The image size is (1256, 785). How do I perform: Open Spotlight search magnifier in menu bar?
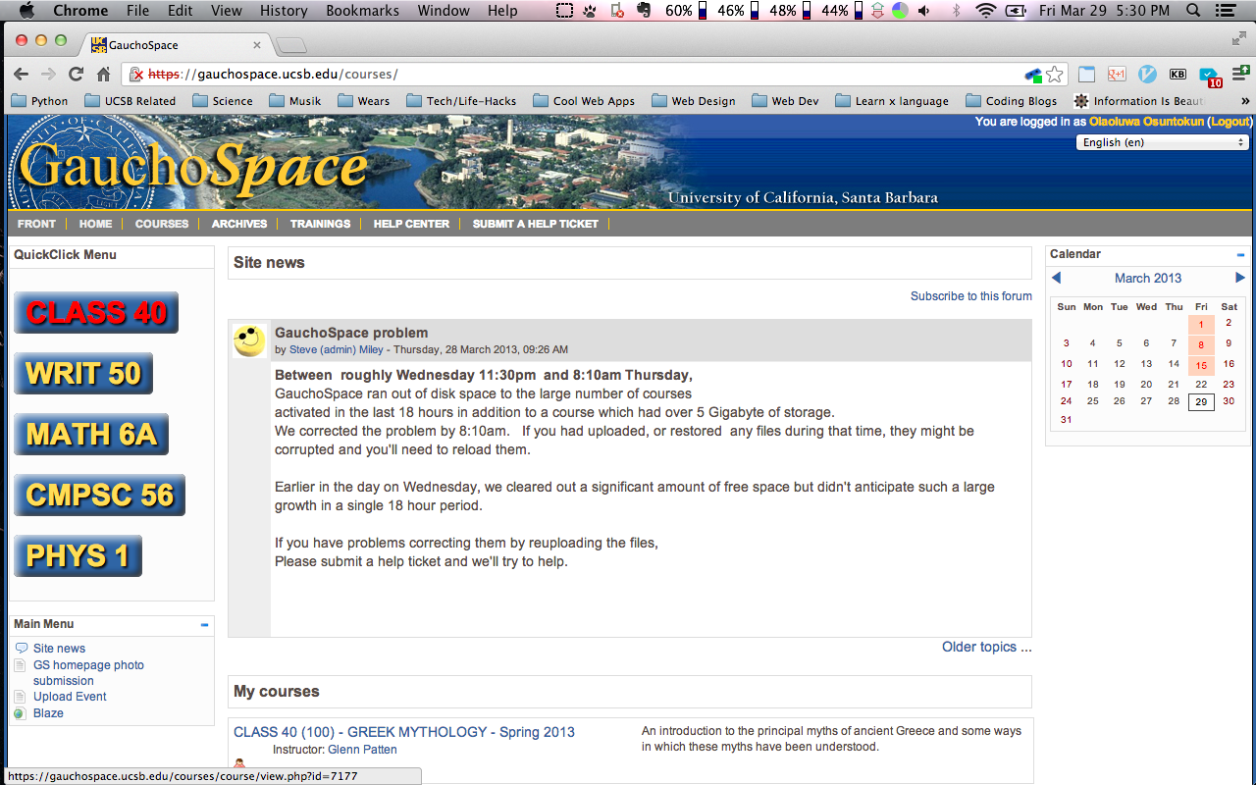point(1194,11)
